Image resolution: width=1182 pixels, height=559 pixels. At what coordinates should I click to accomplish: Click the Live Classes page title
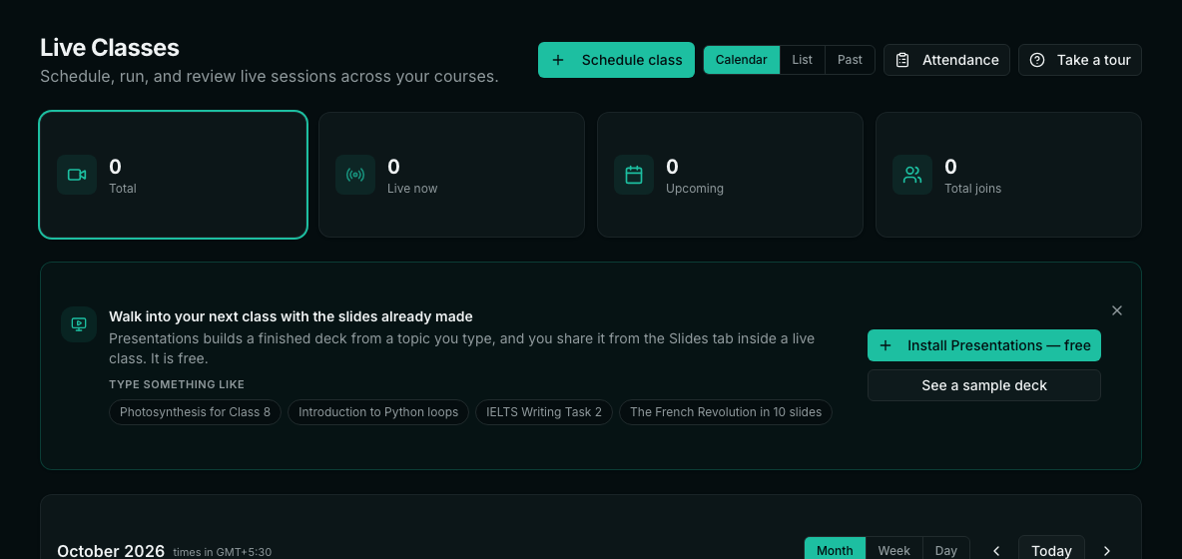[x=109, y=48]
